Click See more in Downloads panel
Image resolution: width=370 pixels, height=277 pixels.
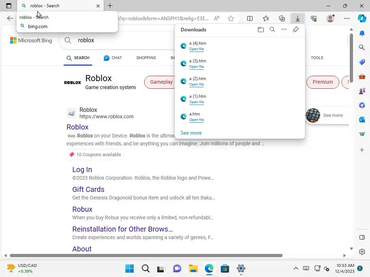coord(191,133)
